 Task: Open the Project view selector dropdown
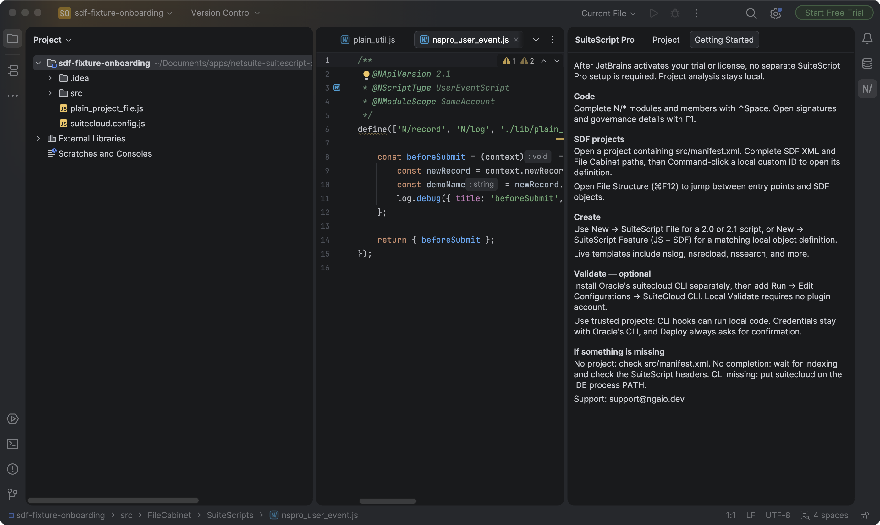pyautogui.click(x=52, y=40)
